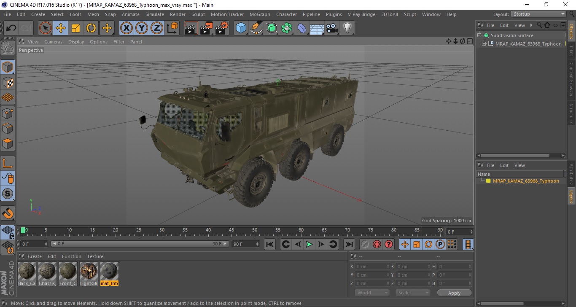
Task: Add a Camera object
Action: [332, 28]
